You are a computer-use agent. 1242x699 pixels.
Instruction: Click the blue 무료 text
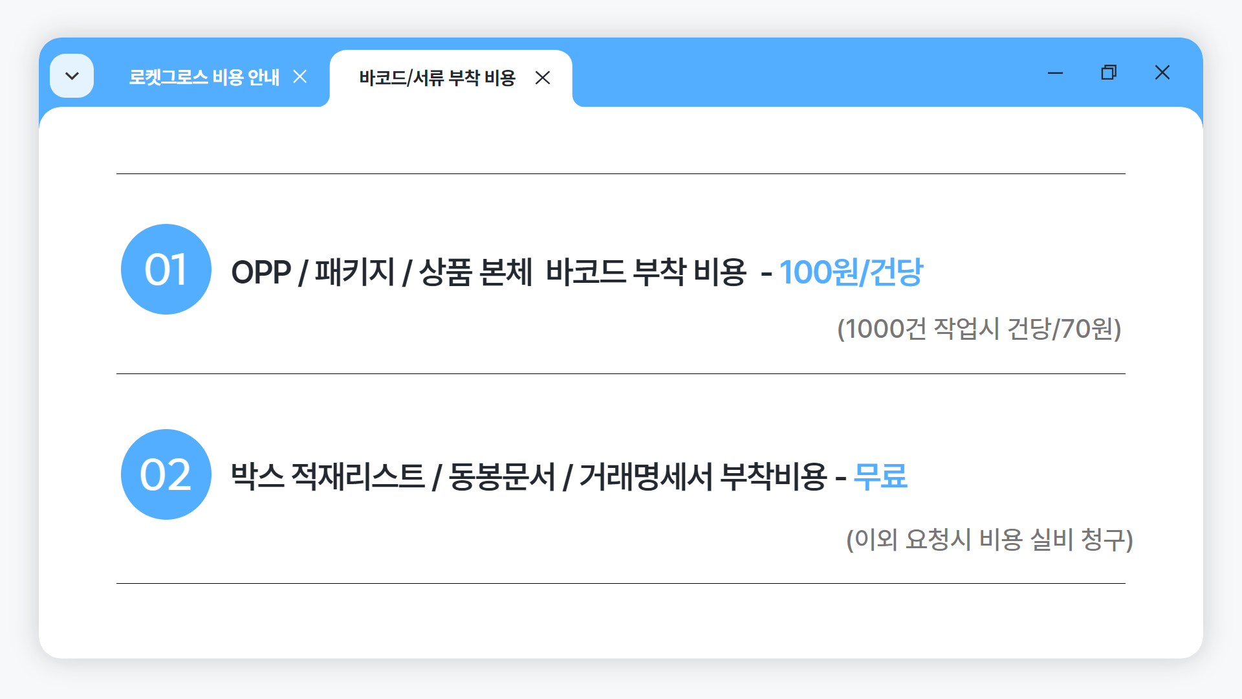click(880, 476)
